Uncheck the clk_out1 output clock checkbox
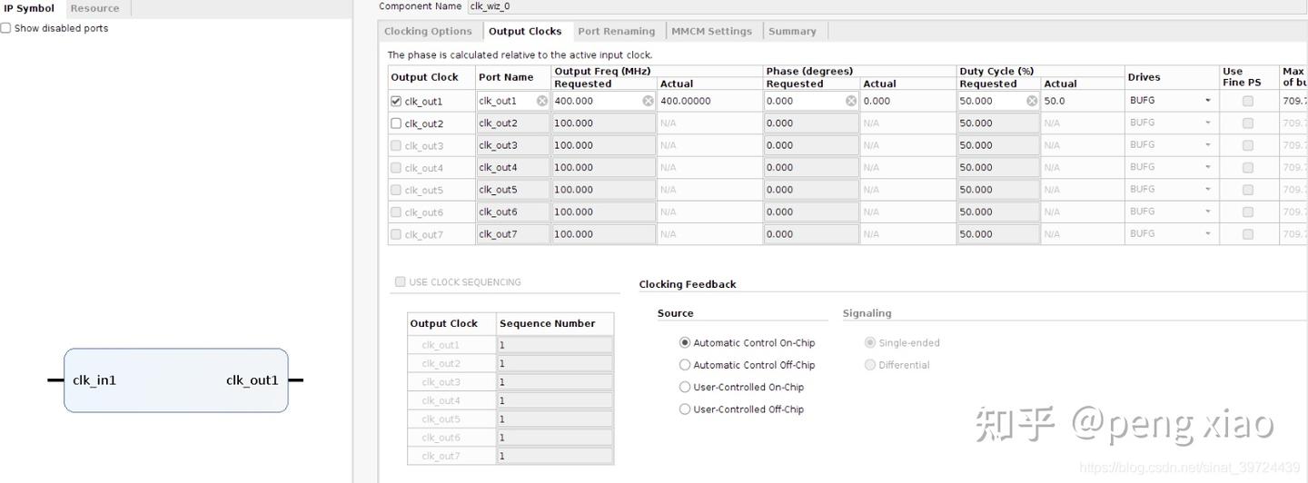Viewport: 1308px width, 483px height. point(396,101)
